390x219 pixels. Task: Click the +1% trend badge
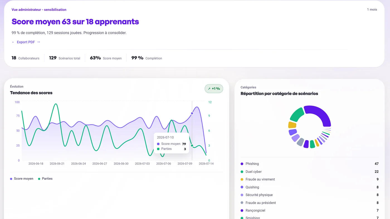[x=214, y=89]
